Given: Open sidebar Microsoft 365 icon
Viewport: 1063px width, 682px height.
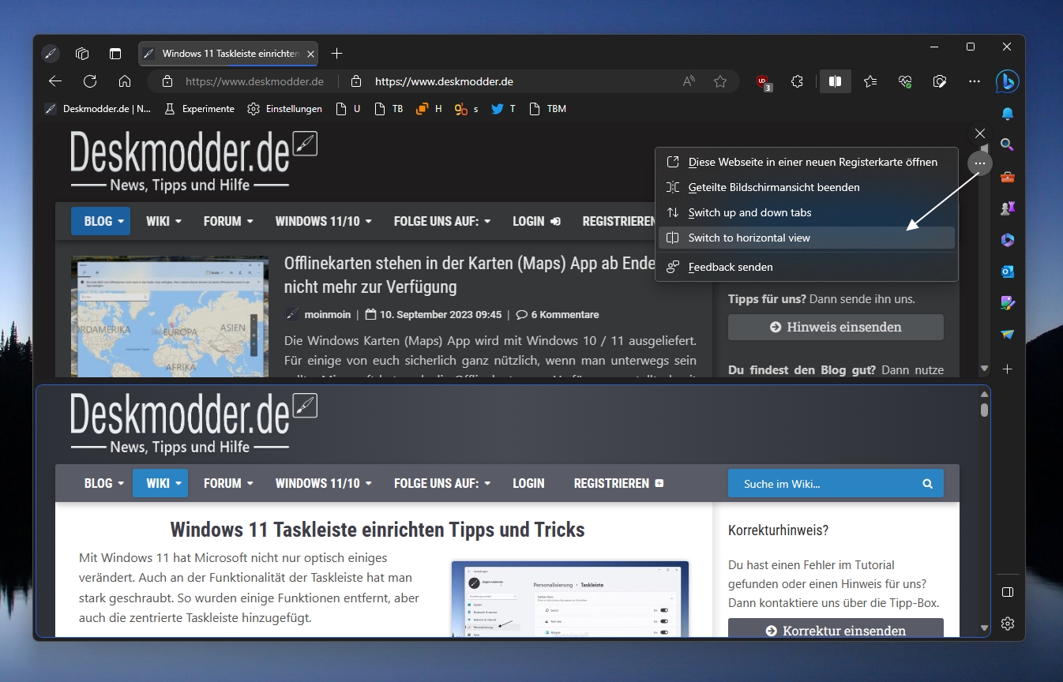Looking at the screenshot, I should [x=1007, y=240].
